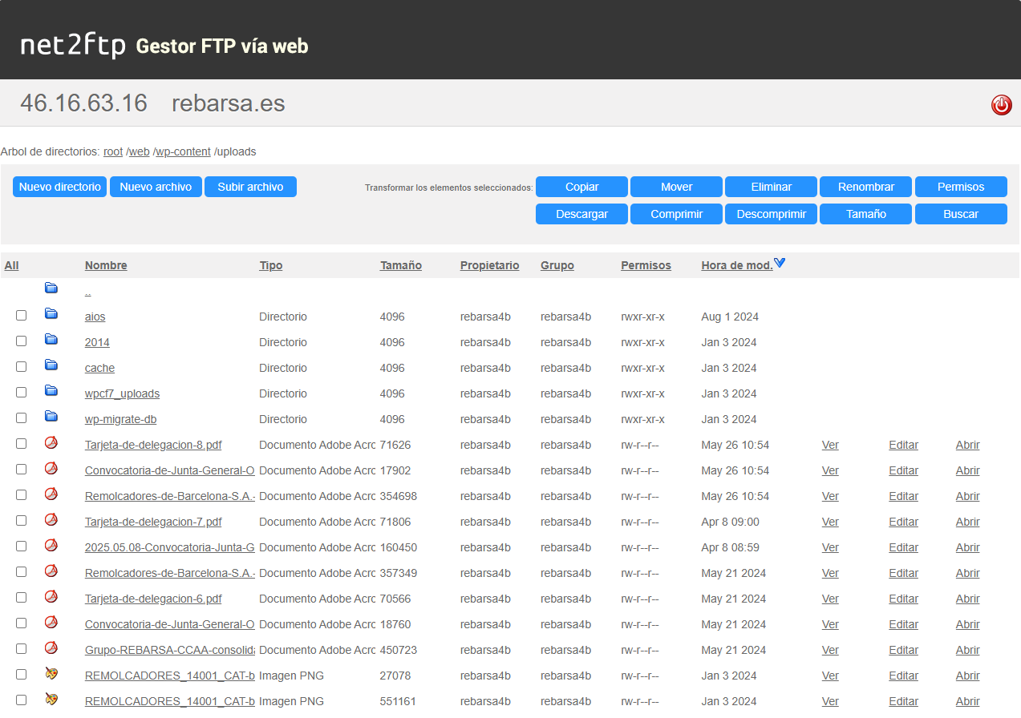
Task: Select the checkbox for Tarjeta-de-delegacion-6.pdf
Action: 22,598
